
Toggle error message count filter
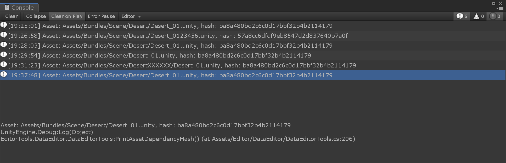(x=495, y=16)
